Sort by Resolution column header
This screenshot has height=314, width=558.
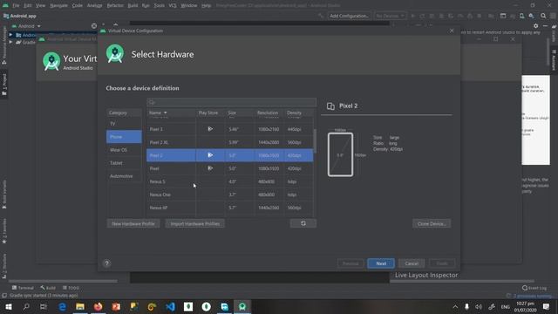[x=268, y=113]
